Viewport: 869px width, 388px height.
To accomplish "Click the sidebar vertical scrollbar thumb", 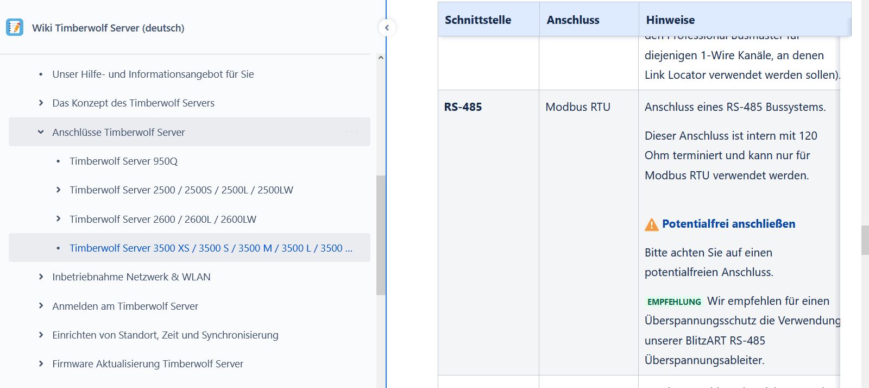I will [x=381, y=235].
